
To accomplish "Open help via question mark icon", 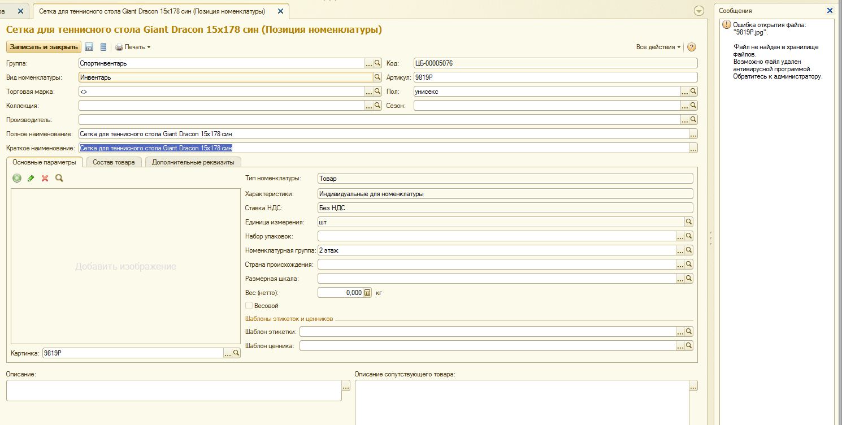I will 691,47.
